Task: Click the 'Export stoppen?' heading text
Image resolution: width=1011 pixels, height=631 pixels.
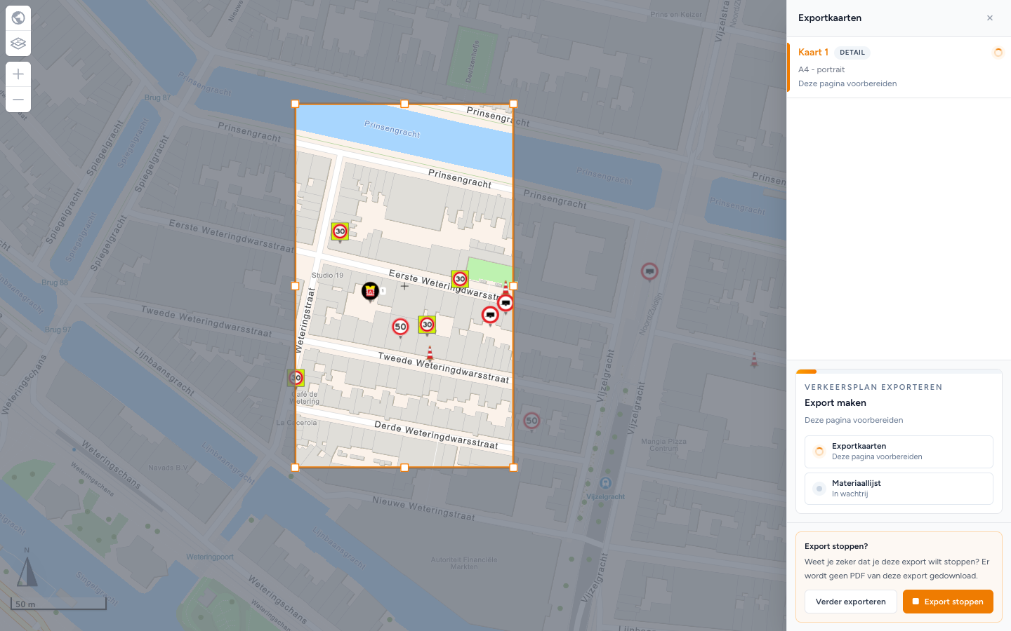Action: point(836,546)
